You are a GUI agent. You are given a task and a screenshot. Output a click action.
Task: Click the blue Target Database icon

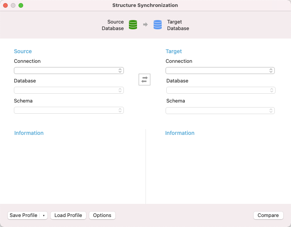(157, 25)
